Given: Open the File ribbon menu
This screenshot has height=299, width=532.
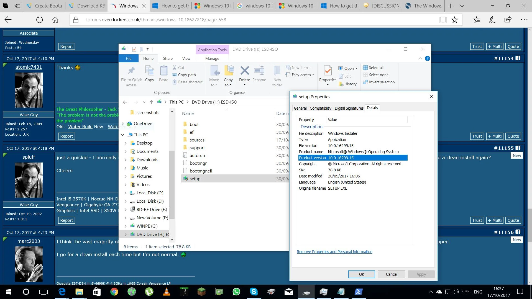Looking at the screenshot, I should (x=129, y=58).
